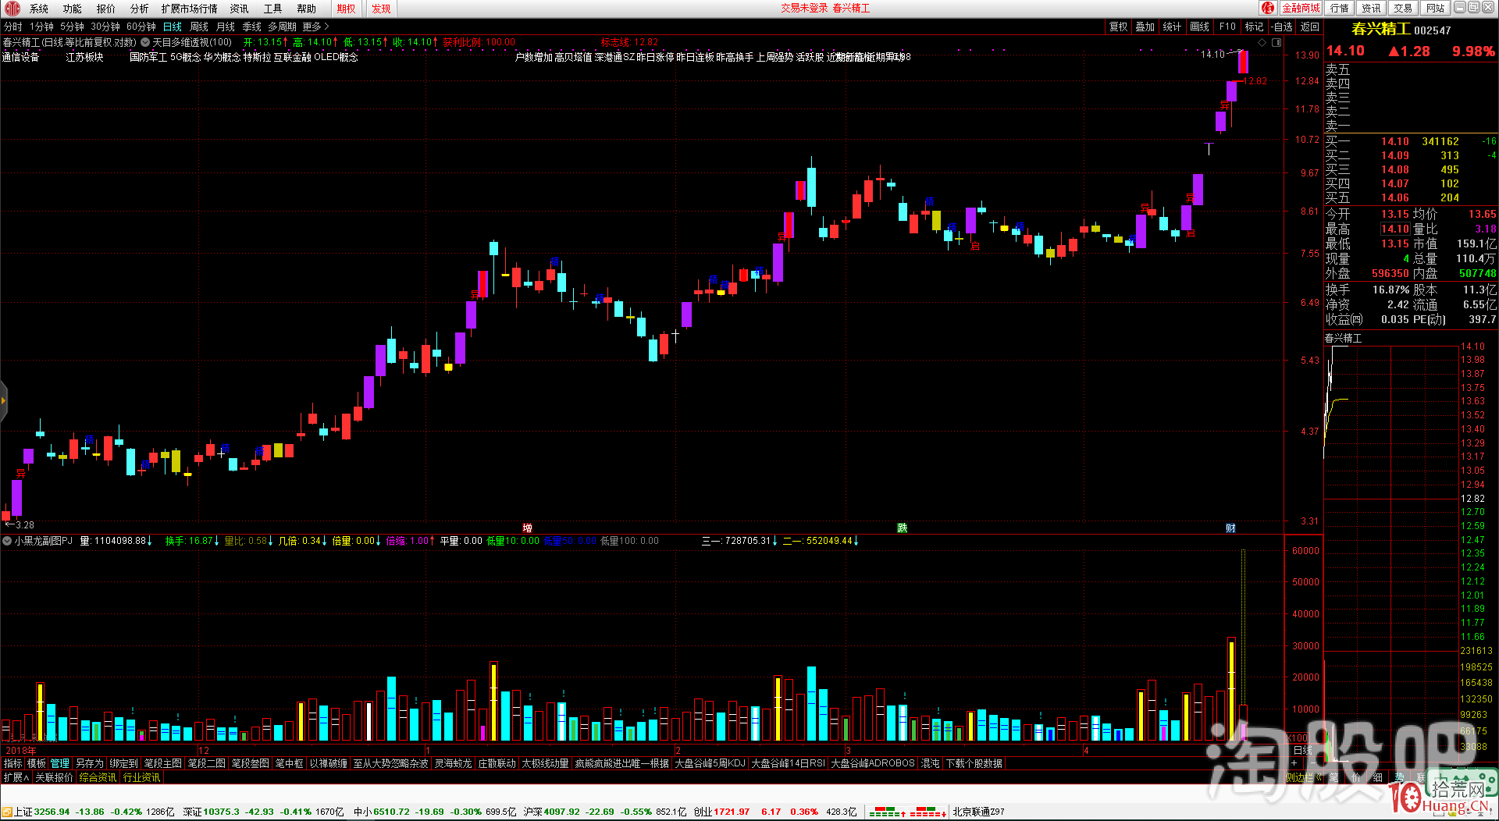
Task: Expand the 更多 period options
Action: (x=316, y=27)
